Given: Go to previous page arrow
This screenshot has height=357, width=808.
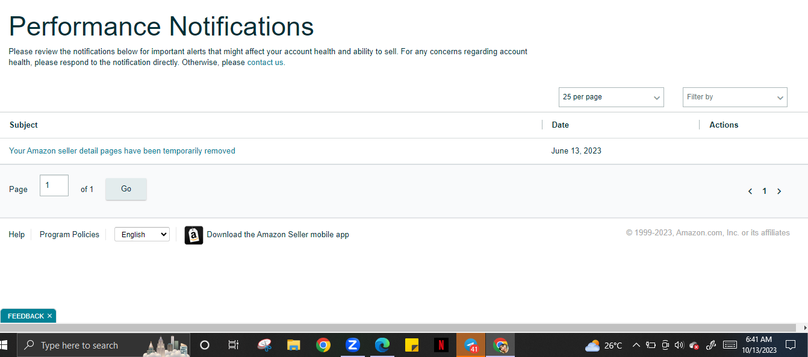Looking at the screenshot, I should (x=750, y=191).
